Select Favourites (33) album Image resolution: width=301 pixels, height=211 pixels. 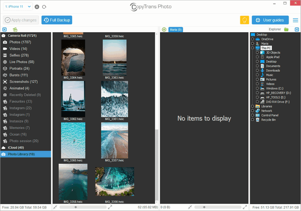26,101
